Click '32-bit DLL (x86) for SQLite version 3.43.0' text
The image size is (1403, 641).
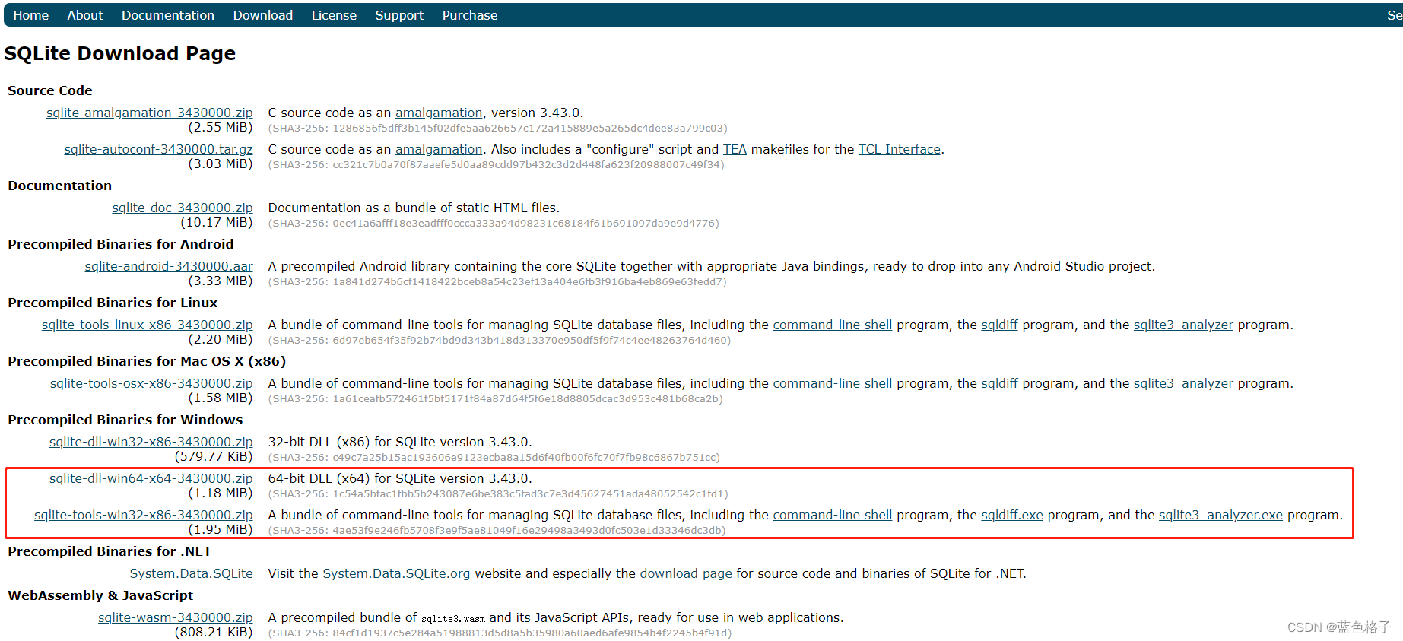tap(400, 442)
